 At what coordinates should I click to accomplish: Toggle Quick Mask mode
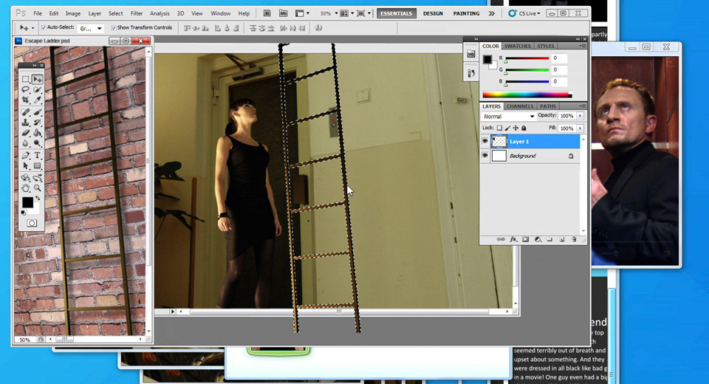(x=32, y=223)
